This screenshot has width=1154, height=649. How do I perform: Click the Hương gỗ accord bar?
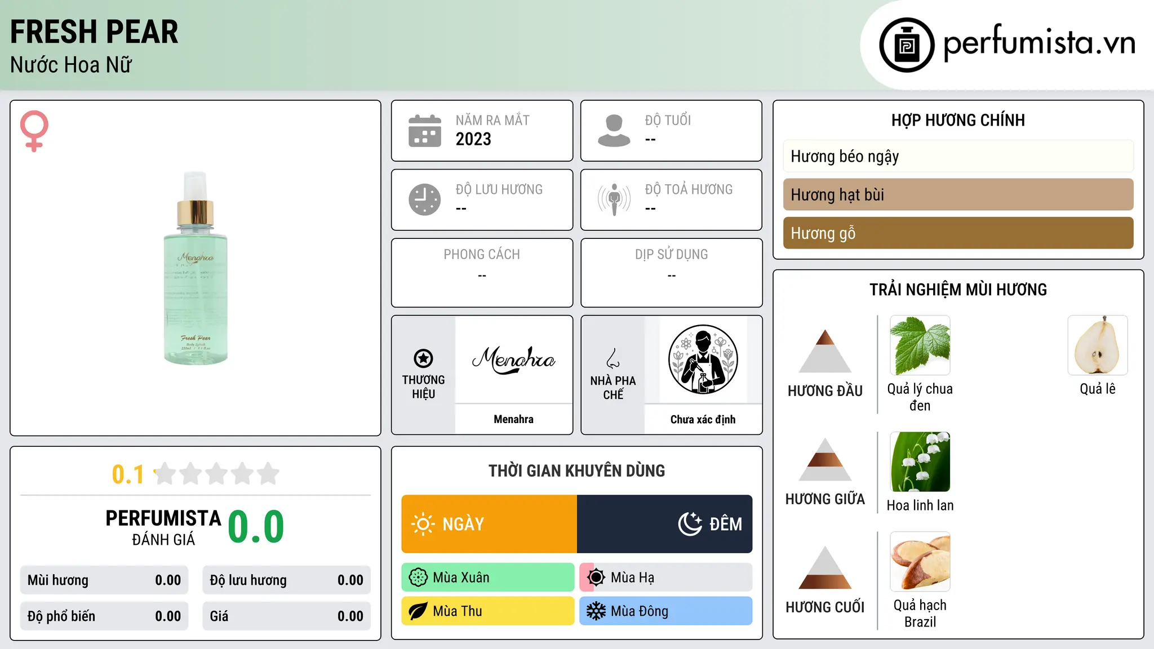(x=958, y=233)
